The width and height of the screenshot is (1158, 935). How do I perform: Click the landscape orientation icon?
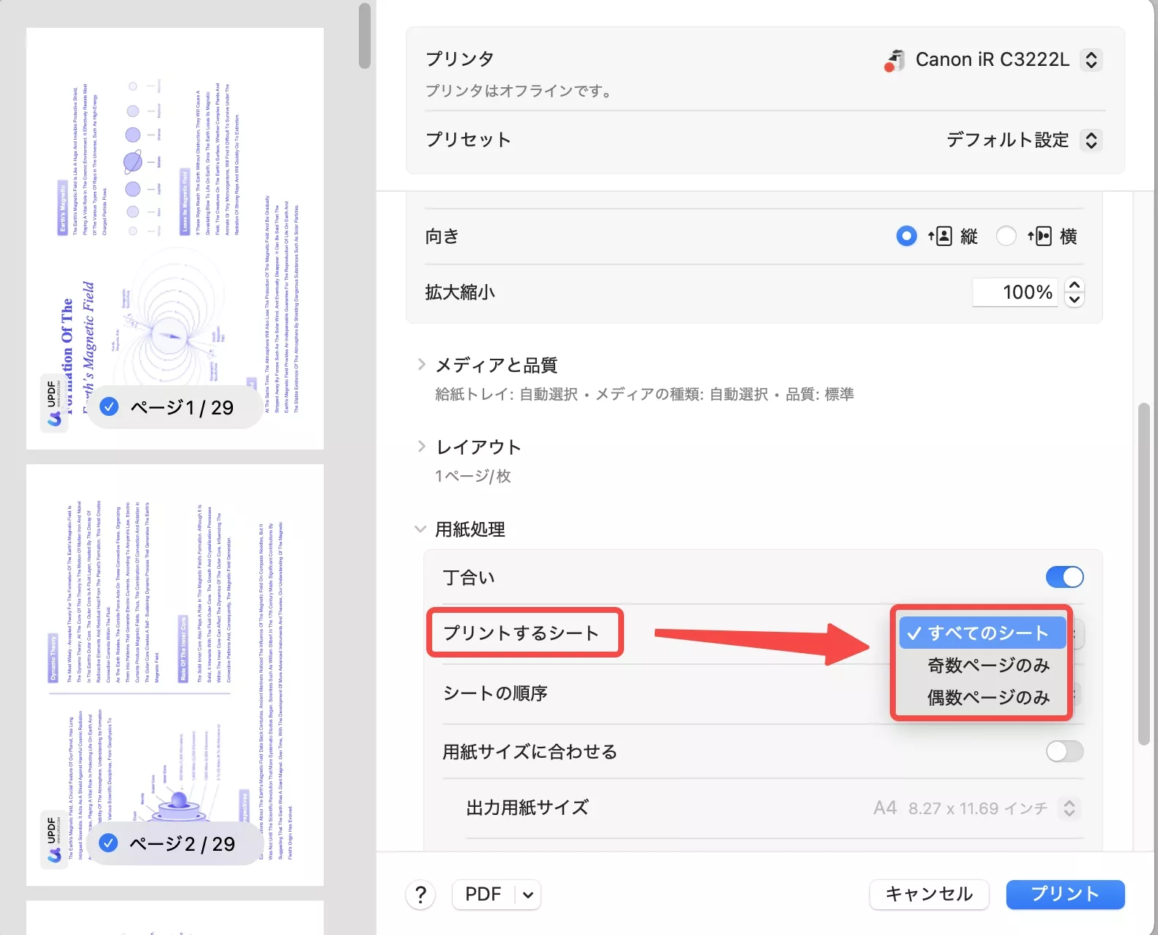pos(1039,236)
